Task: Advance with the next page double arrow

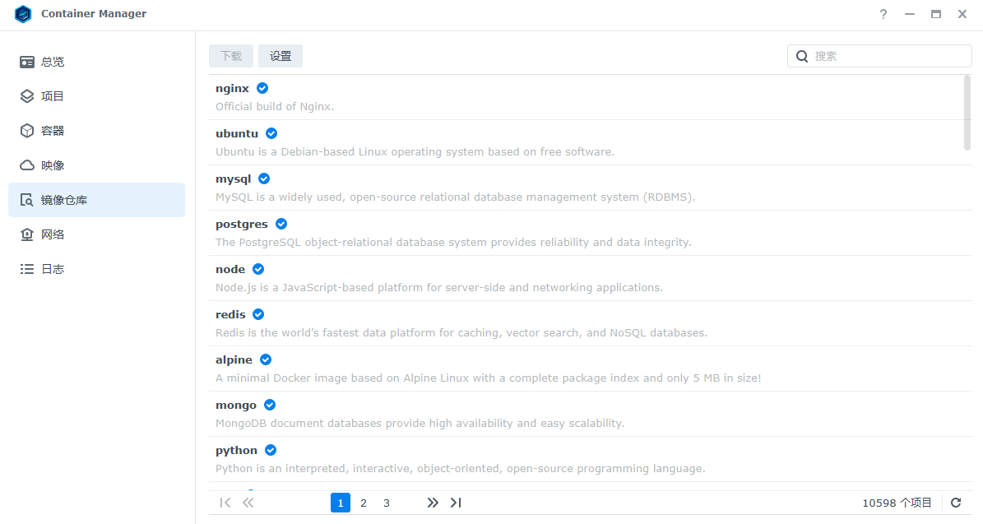Action: (433, 503)
